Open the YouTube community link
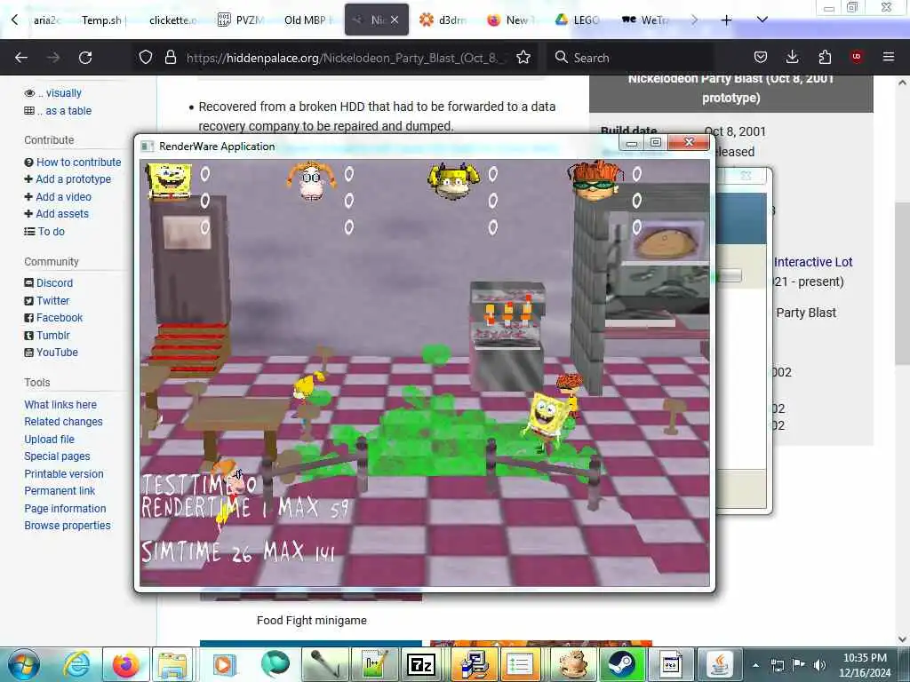Image resolution: width=910 pixels, height=682 pixels. pyautogui.click(x=57, y=352)
